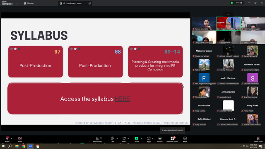Select Fitri Angelina Nainggolan's F avatar tile
The height and width of the screenshot is (149, 265).
[x=204, y=79]
